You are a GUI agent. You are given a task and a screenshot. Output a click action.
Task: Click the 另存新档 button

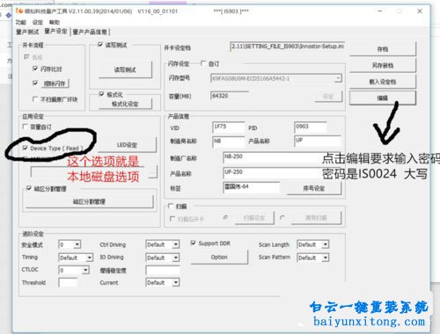coord(383,65)
